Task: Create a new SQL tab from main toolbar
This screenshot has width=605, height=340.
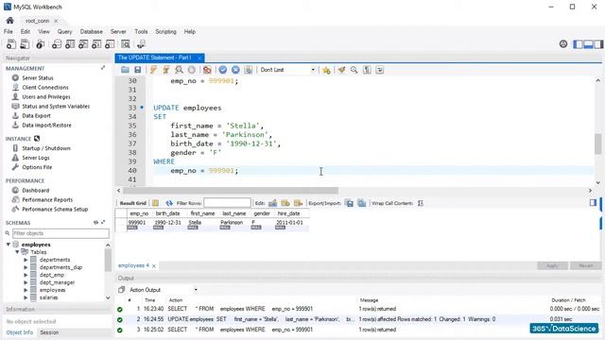Action: coord(11,44)
